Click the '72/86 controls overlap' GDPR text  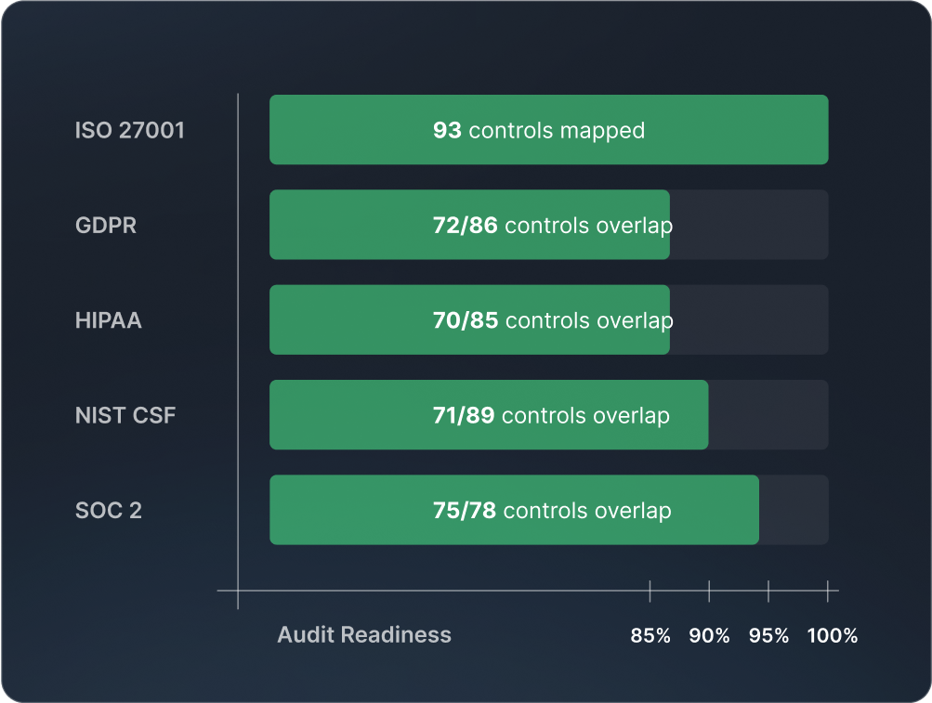click(x=552, y=226)
